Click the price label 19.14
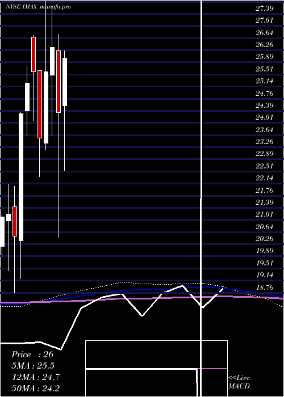 coord(264,275)
